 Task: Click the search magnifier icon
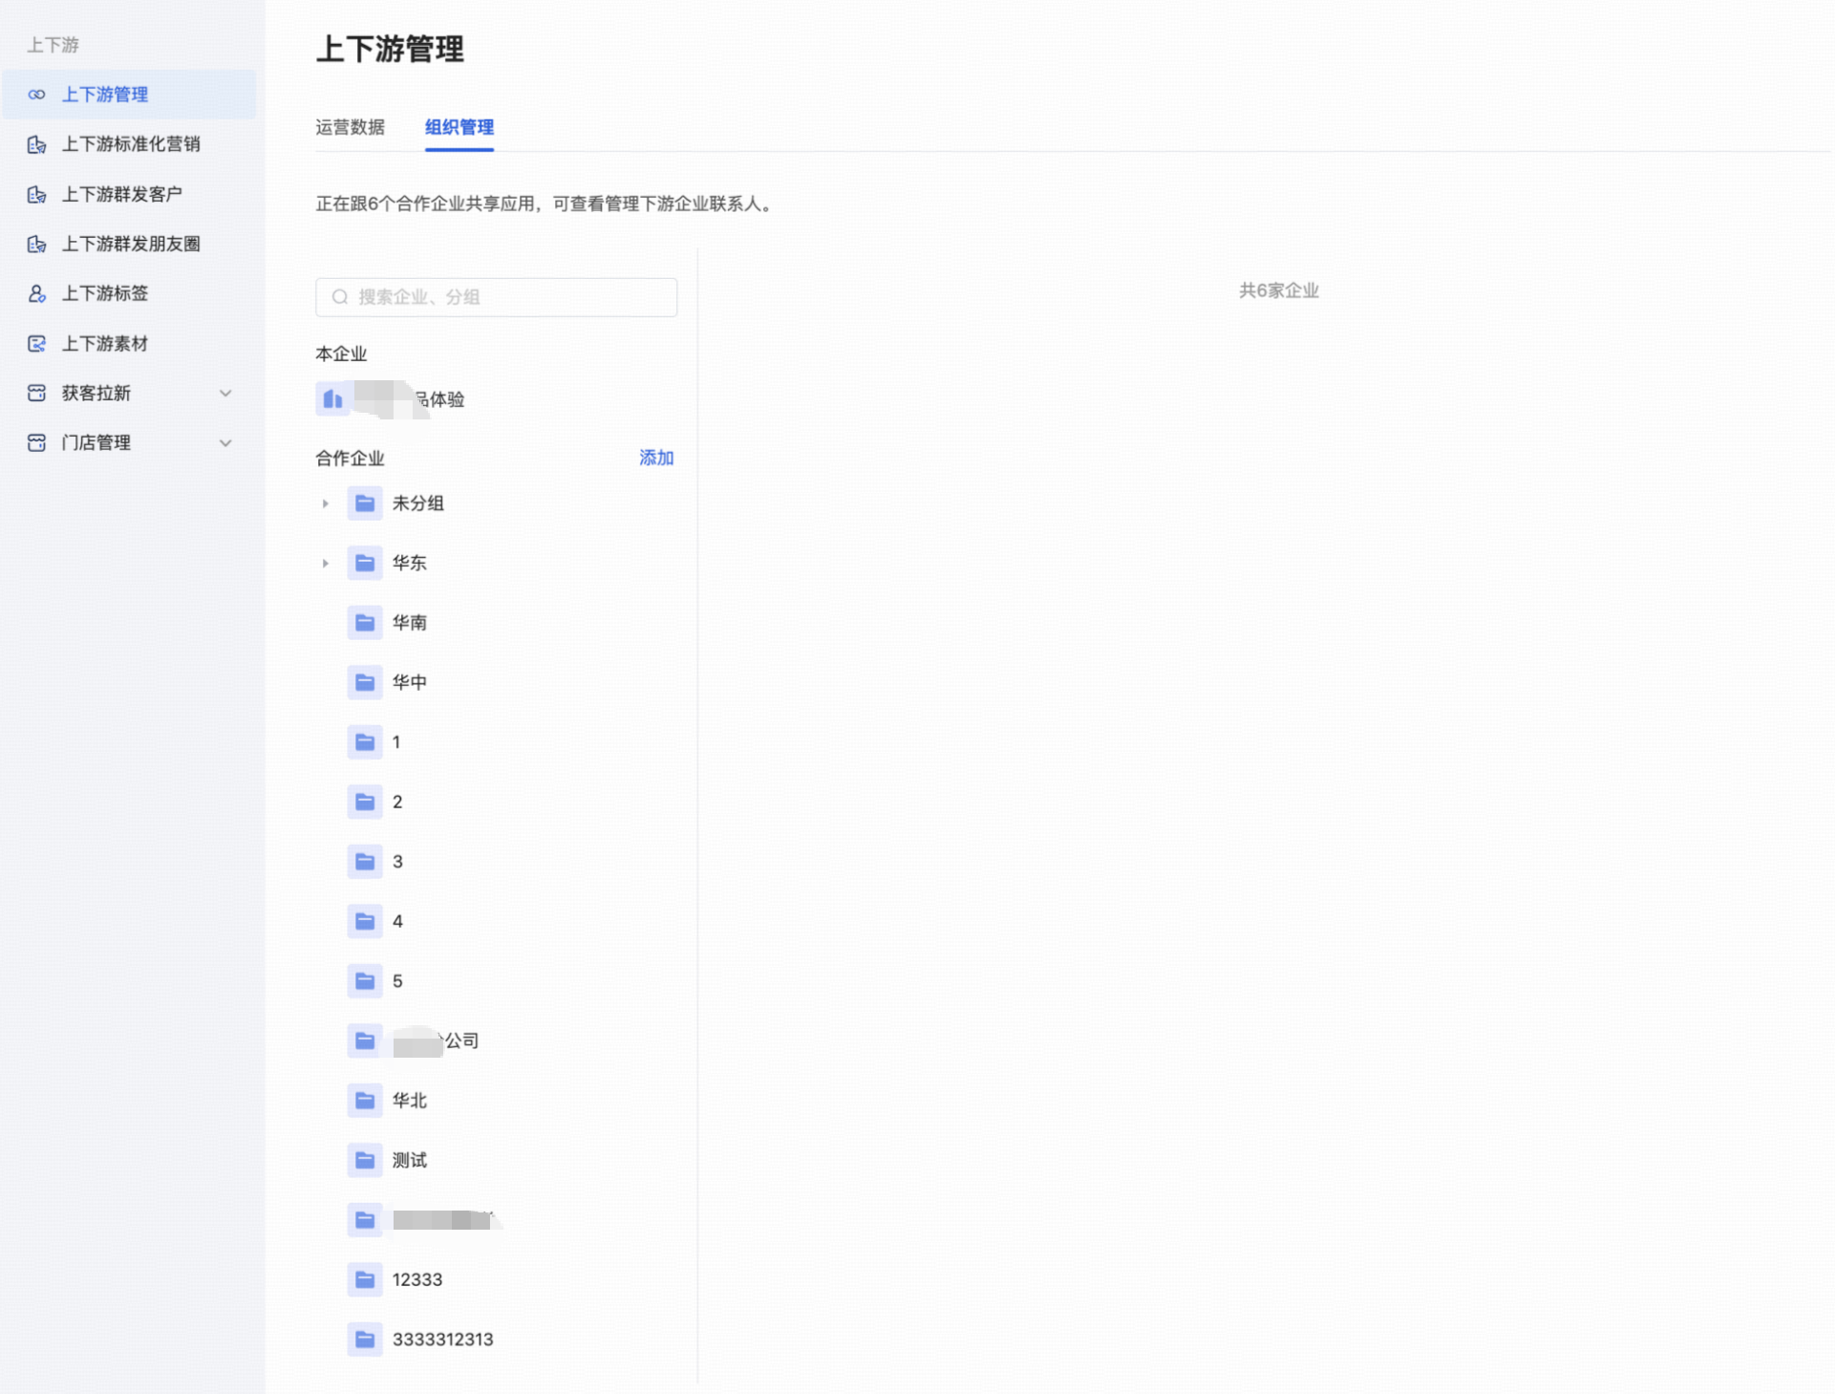point(339,297)
